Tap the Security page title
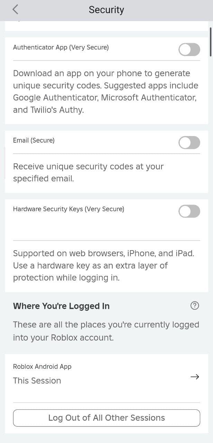 (106, 10)
